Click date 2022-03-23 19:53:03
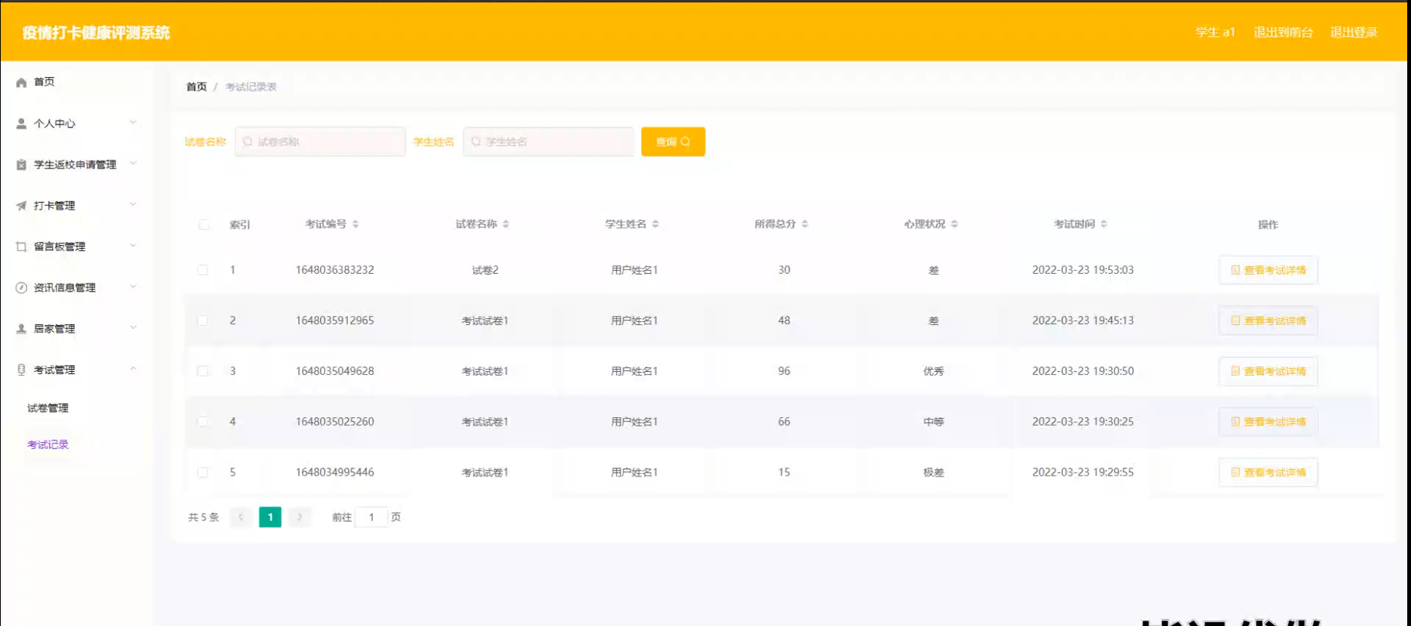Viewport: 1411px width, 626px height. point(1083,270)
